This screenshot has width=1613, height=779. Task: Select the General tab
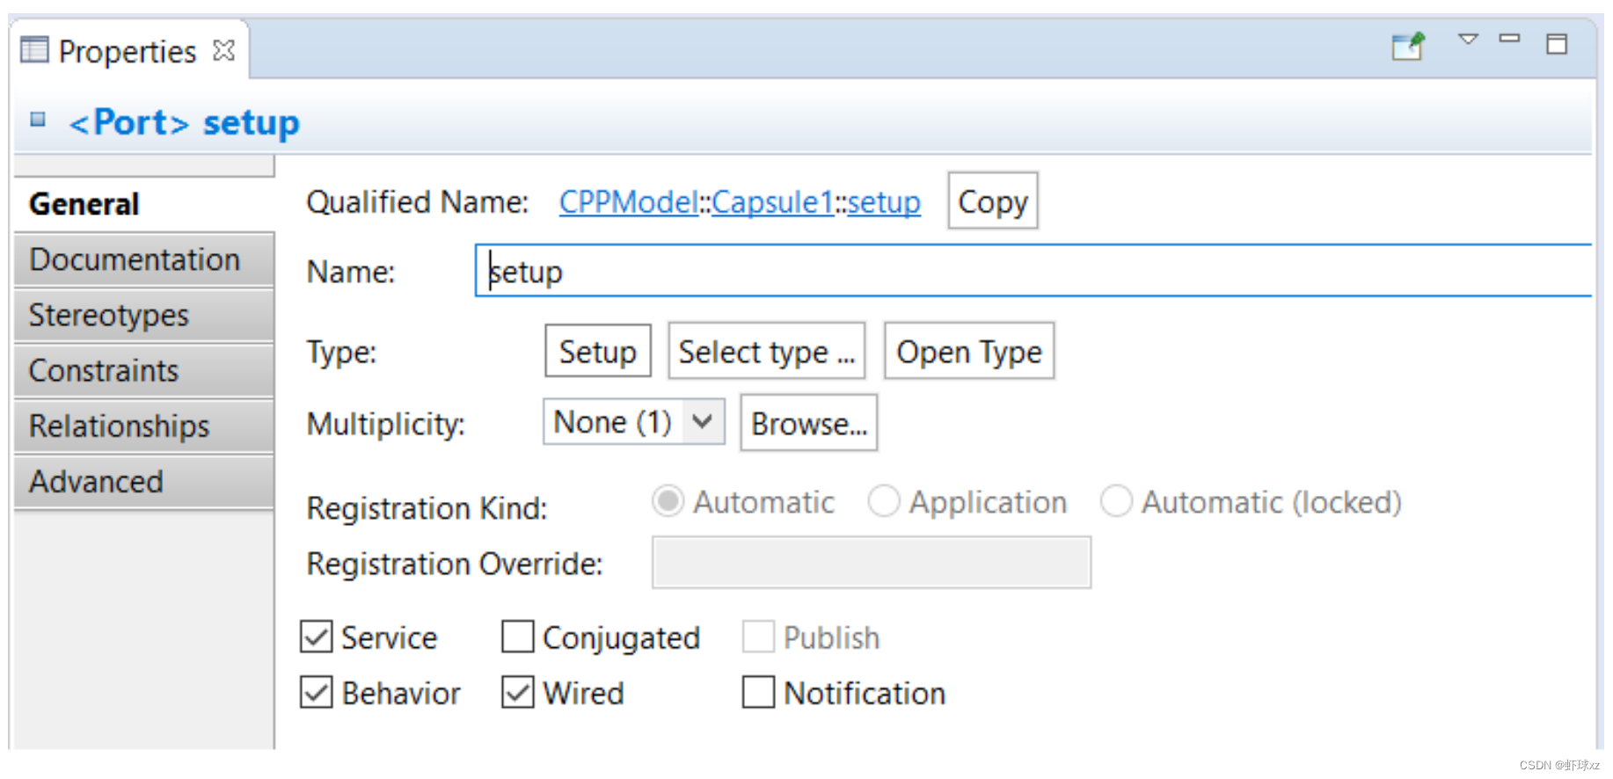(x=144, y=204)
